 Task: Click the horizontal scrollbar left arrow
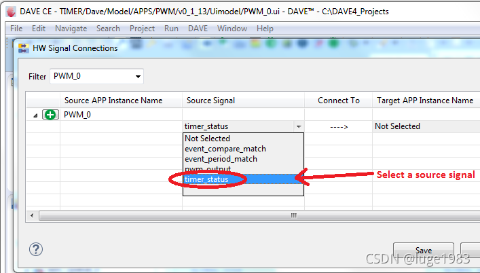(32, 215)
